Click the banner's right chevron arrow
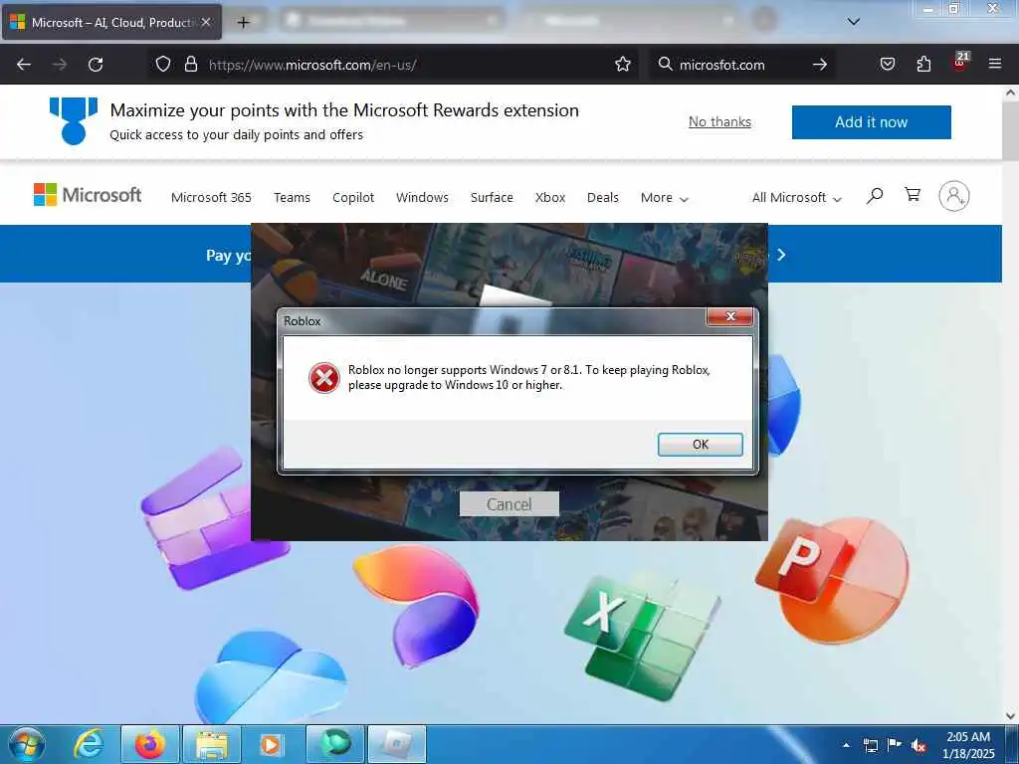The width and height of the screenshot is (1019, 764). tap(782, 255)
